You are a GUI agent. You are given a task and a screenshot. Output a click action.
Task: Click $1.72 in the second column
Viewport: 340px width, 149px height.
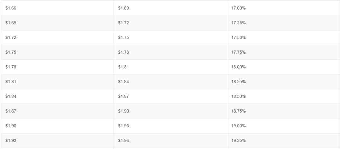(123, 23)
